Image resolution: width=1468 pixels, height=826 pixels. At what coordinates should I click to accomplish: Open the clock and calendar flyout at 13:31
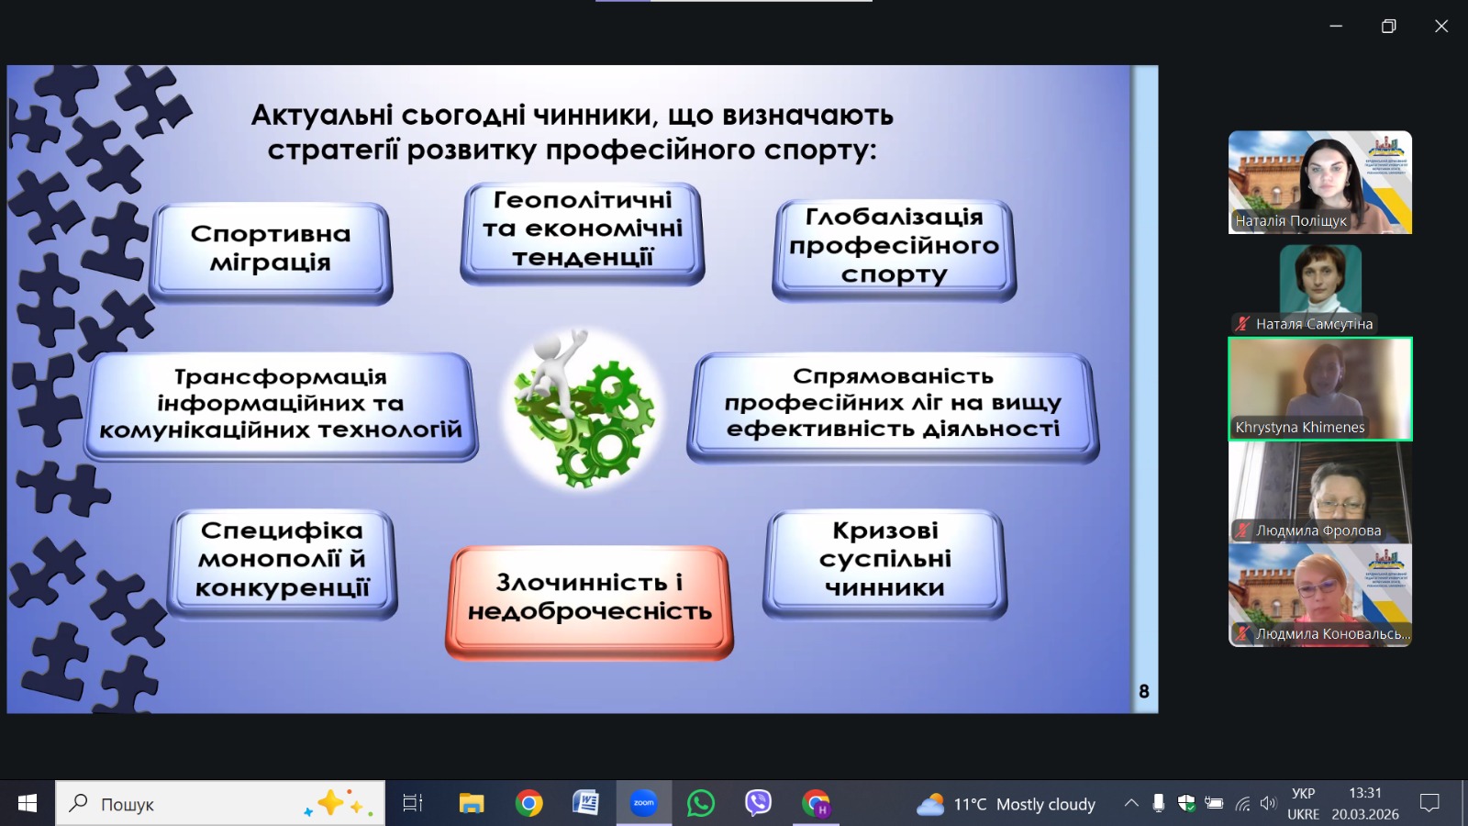coord(1365,803)
